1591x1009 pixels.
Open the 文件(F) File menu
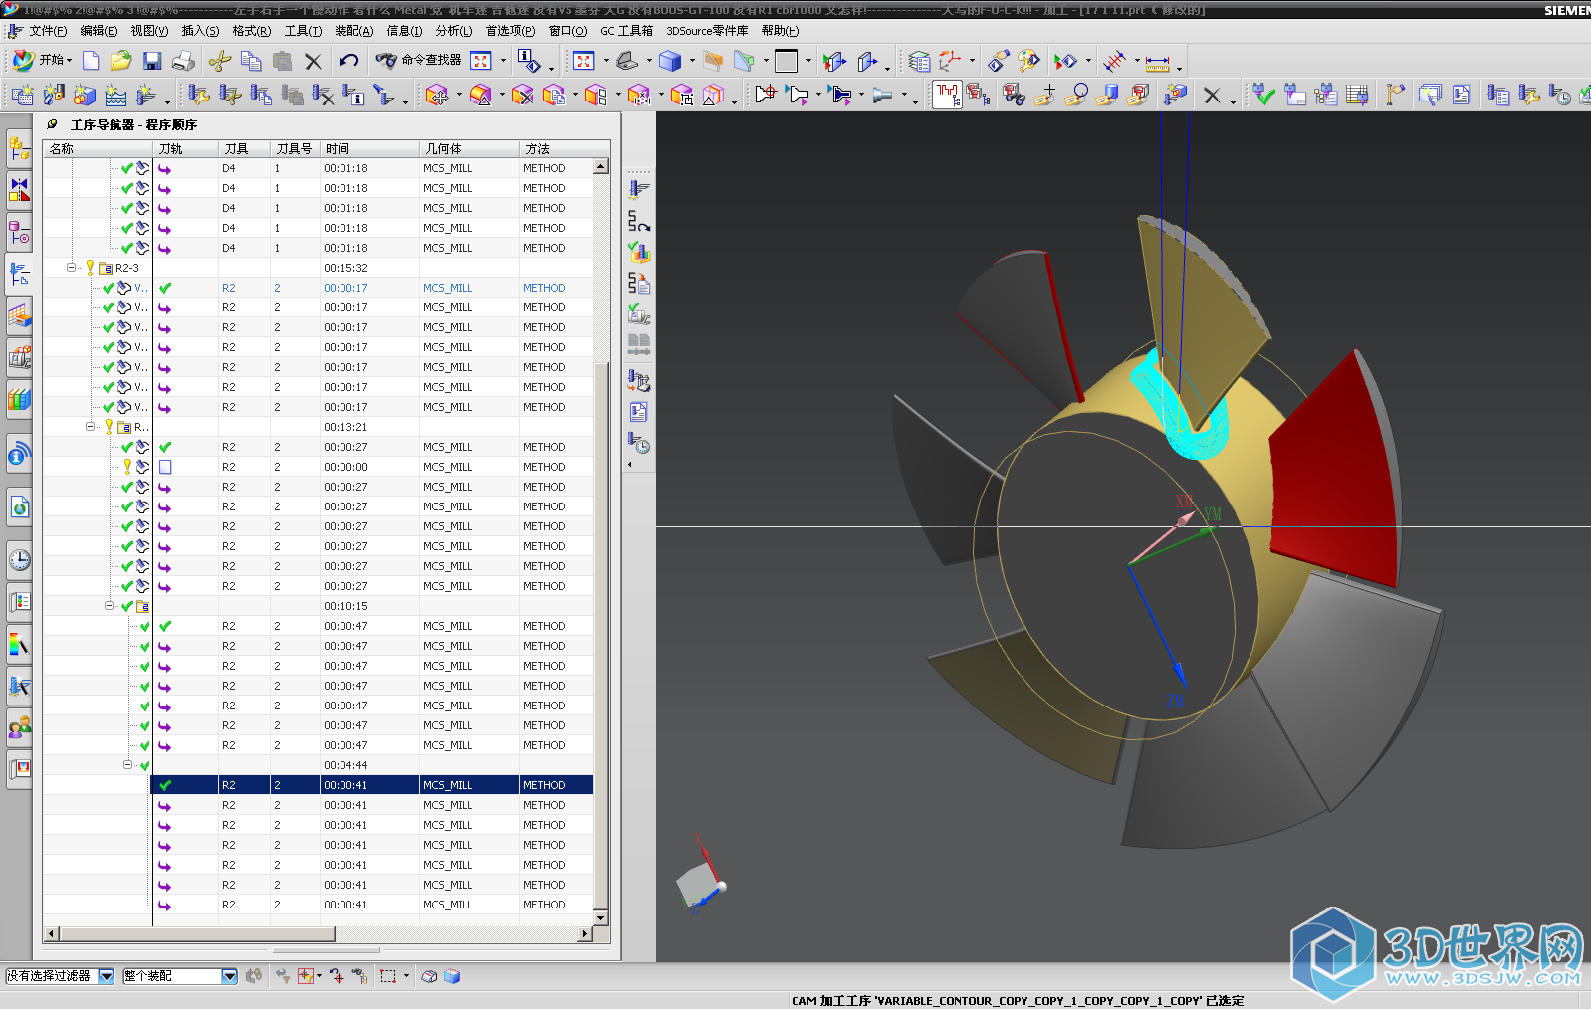(x=48, y=31)
